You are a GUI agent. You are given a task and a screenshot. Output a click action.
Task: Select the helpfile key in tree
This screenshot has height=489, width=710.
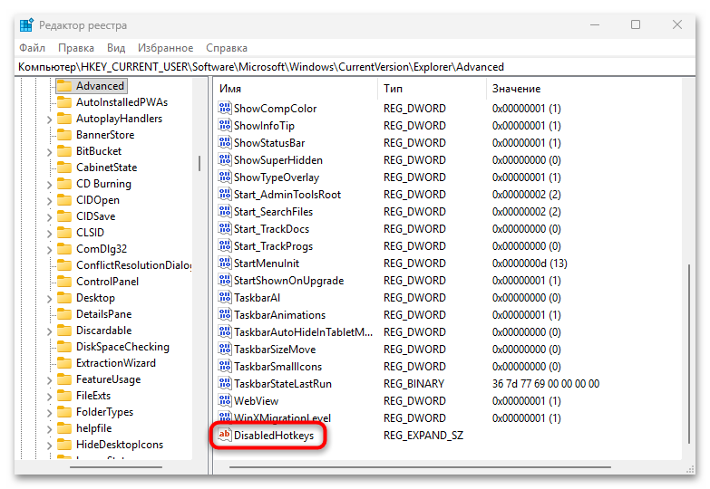(x=93, y=428)
